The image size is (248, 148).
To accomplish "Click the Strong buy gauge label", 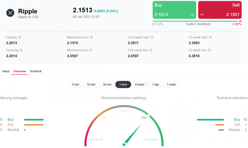I will click(152, 139).
